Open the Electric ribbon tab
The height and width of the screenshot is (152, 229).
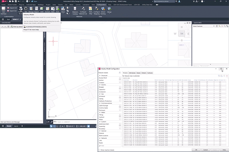[x=60, y=4]
